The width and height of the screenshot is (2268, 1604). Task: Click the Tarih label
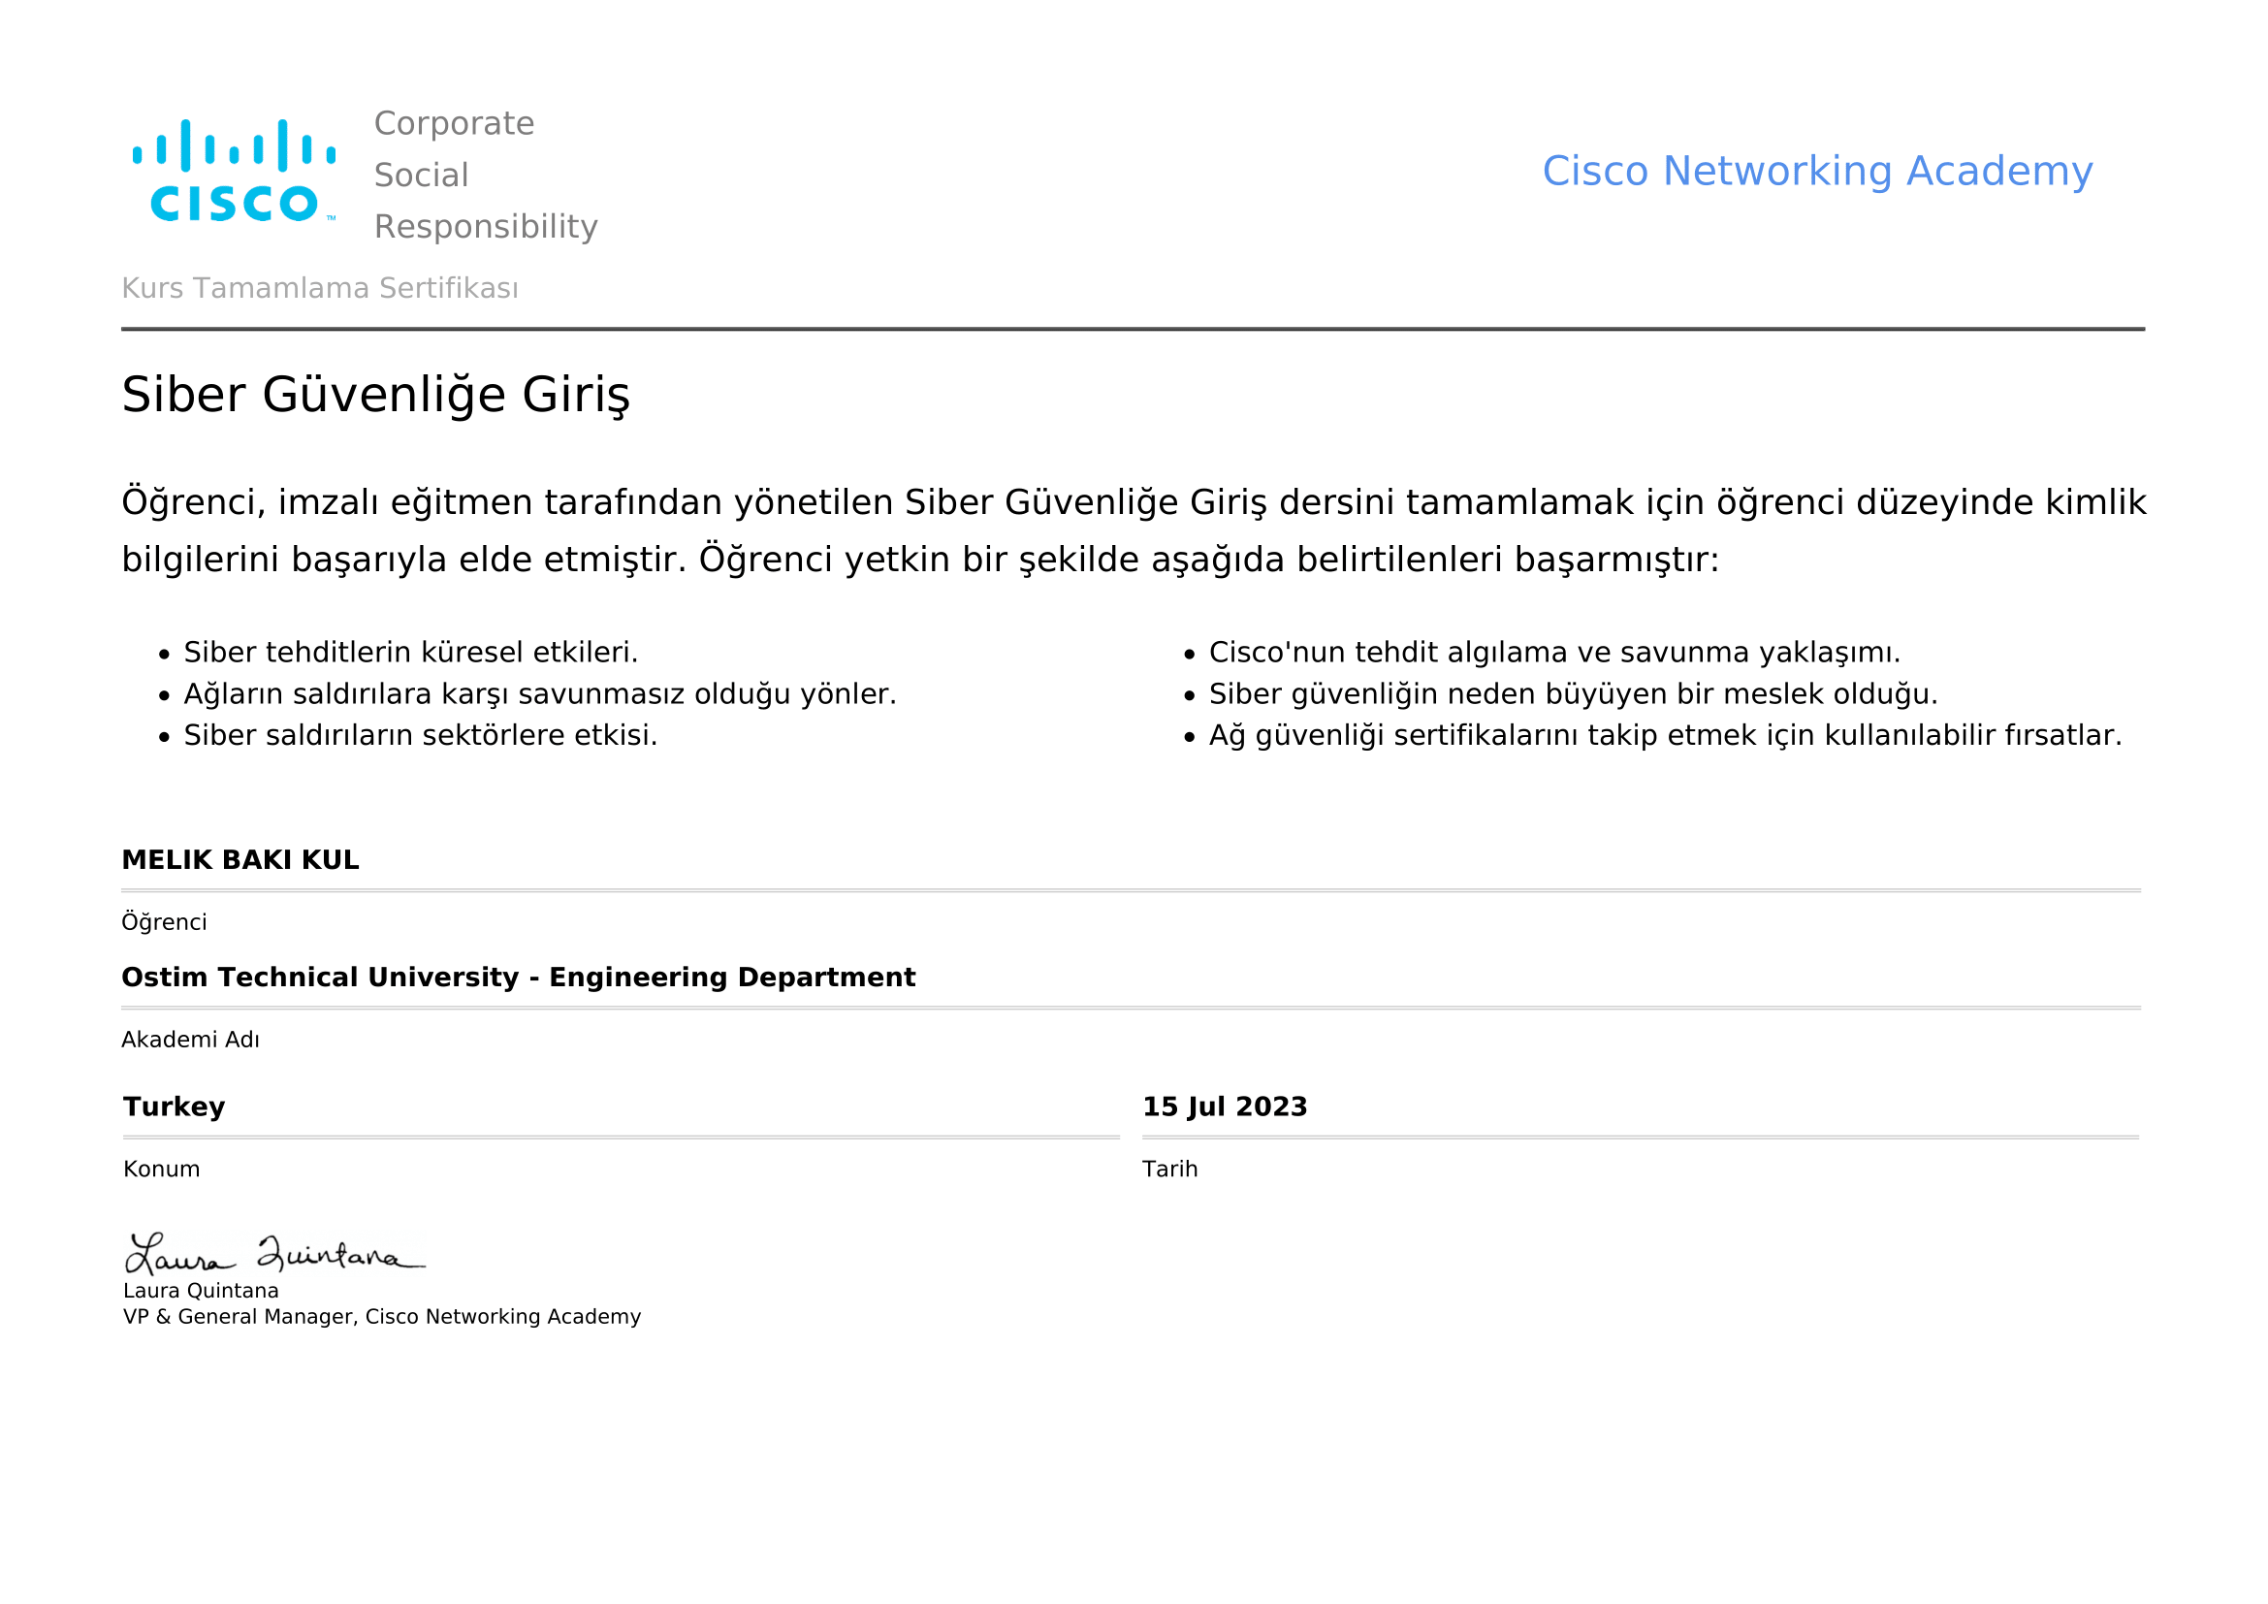click(x=1169, y=1170)
